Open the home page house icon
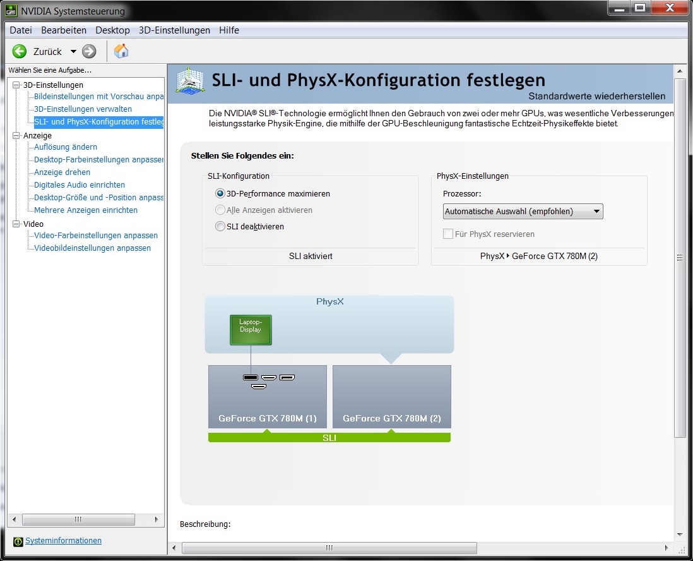The image size is (693, 561). 121,51
